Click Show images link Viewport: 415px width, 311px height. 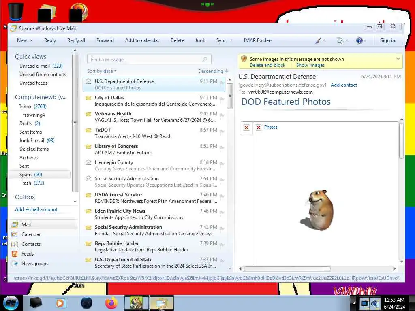[310, 65]
